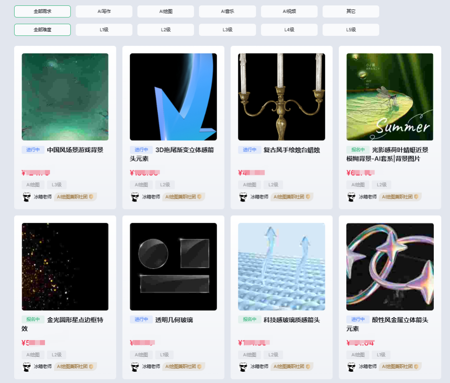Filter by L2级 difficulty button in the filter row
Screen dimensions: 450x383
tap(166, 30)
